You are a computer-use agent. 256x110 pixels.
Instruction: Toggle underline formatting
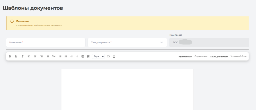[x=16, y=56]
